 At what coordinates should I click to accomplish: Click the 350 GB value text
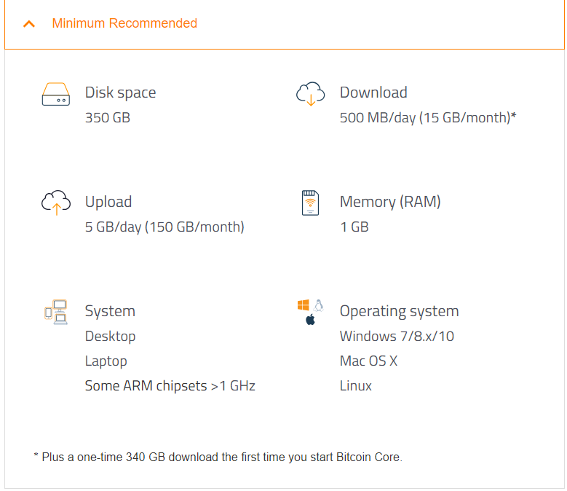coord(108,117)
